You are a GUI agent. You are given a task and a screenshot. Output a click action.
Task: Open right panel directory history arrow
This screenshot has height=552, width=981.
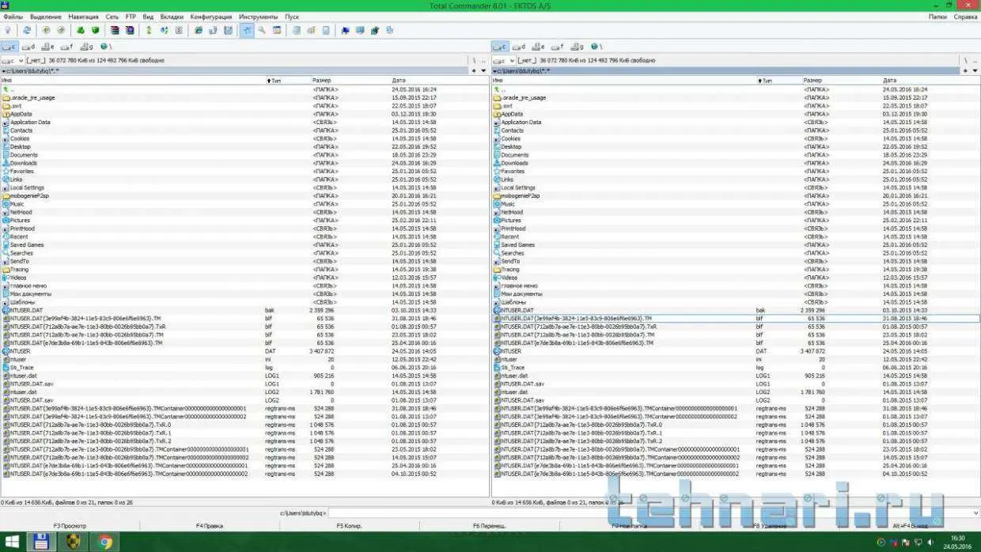coord(975,70)
